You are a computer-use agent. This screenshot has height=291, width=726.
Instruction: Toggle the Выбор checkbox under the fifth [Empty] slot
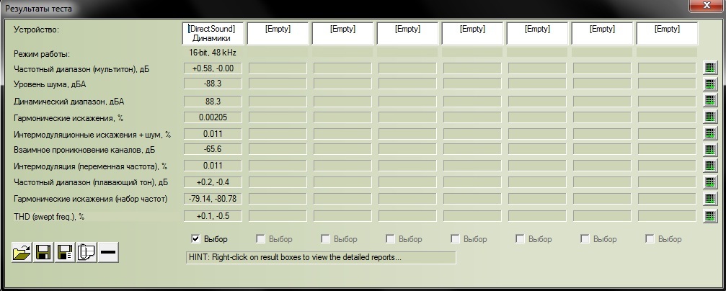(520, 239)
